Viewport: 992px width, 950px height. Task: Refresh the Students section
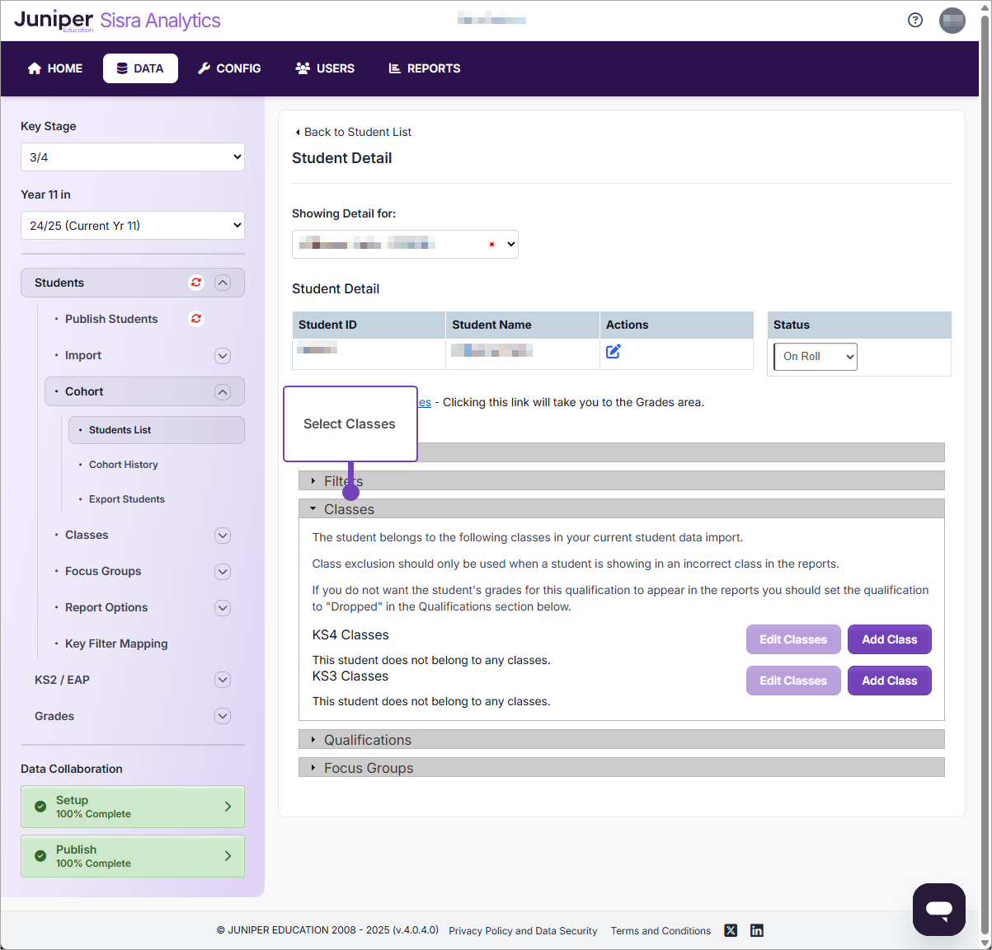tap(195, 282)
